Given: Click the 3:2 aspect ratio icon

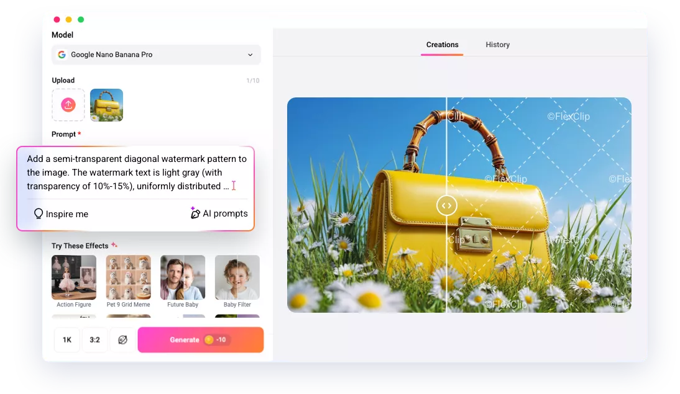Looking at the screenshot, I should pyautogui.click(x=95, y=339).
